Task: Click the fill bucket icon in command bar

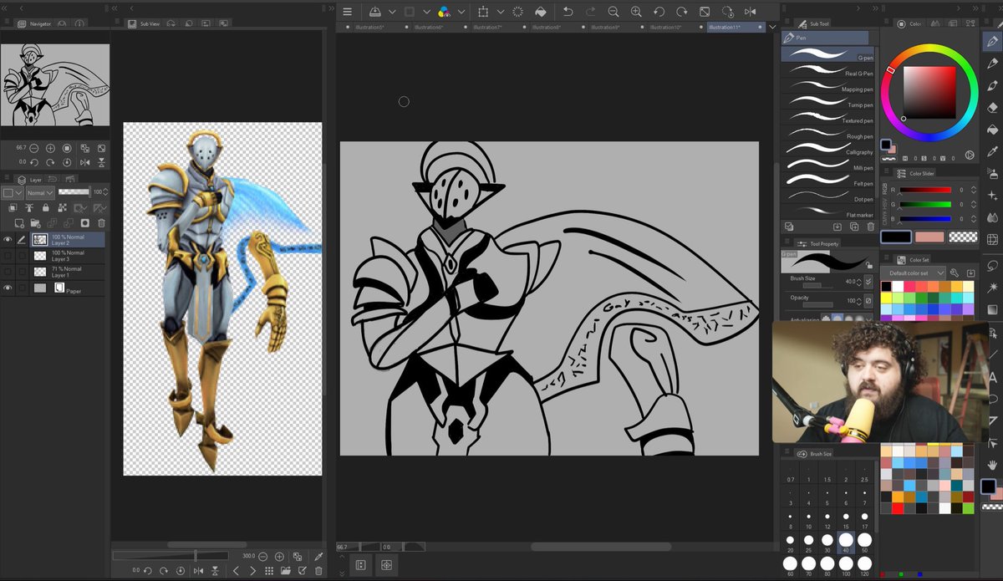Action: point(540,12)
